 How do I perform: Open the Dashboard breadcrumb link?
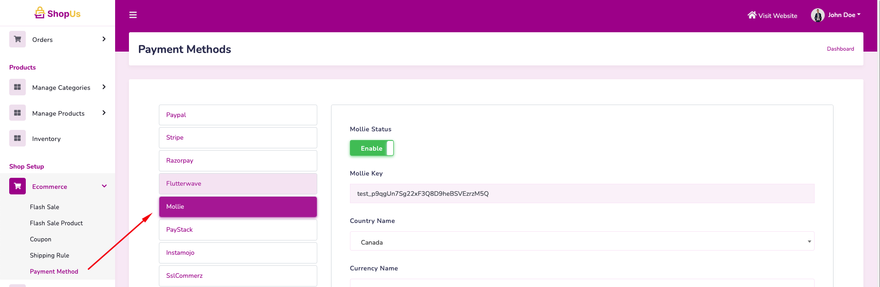(x=840, y=49)
